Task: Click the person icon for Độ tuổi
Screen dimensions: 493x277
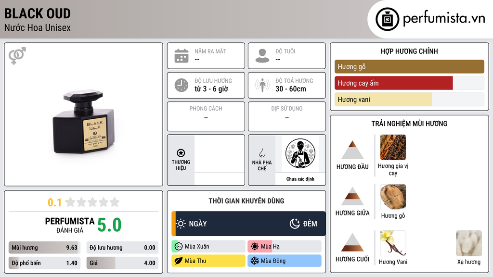Action: click(x=262, y=56)
